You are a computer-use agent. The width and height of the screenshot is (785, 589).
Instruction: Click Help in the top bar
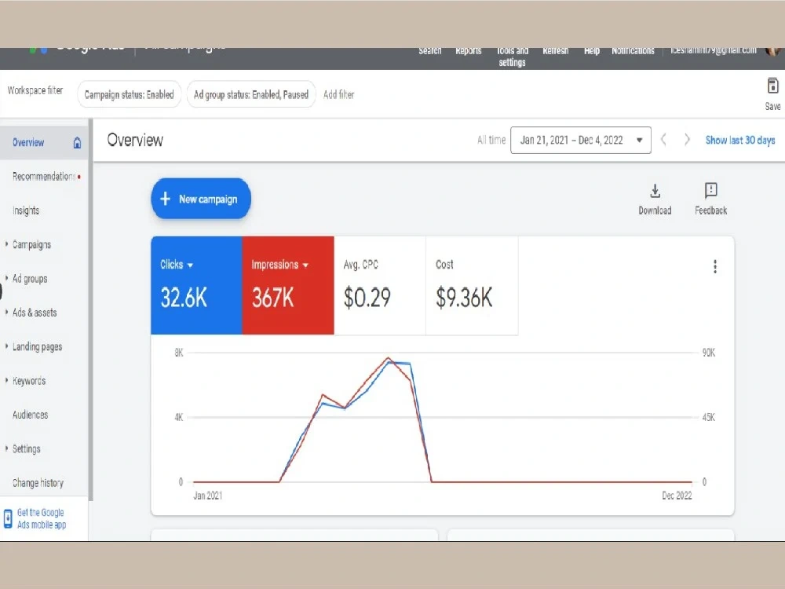coord(592,50)
